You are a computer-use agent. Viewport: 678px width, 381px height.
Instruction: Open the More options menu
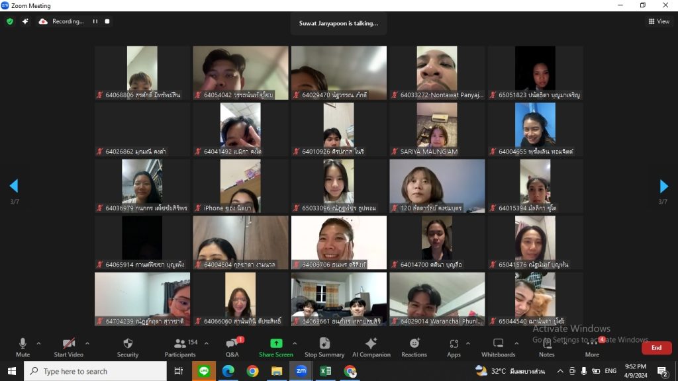pos(592,347)
